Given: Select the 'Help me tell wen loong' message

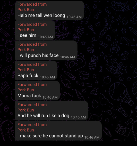Looking at the screenshot, I should click(x=41, y=15).
